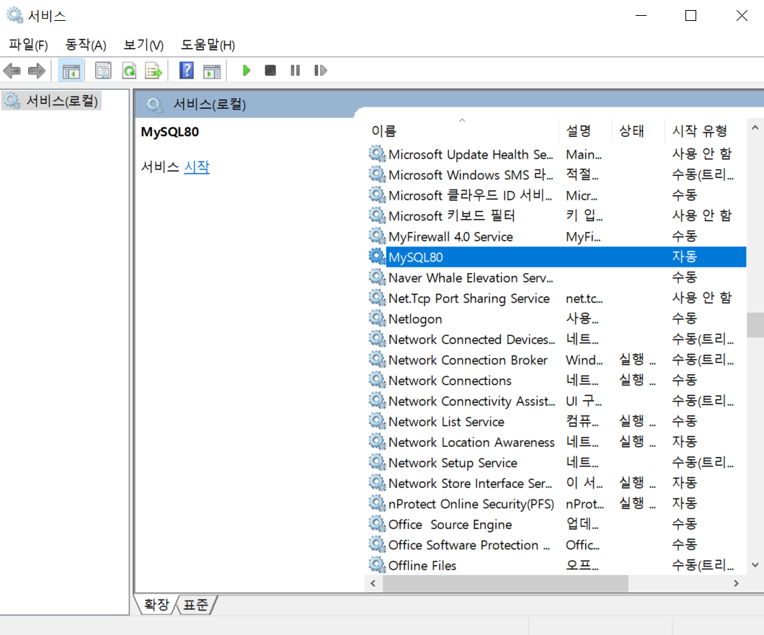The image size is (764, 635).
Task: Select the Offline Files row
Action: (556, 565)
